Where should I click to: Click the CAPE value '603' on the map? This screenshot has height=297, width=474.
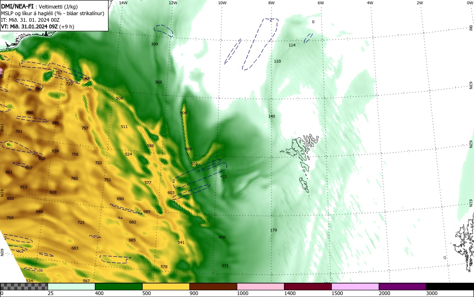(x=171, y=193)
